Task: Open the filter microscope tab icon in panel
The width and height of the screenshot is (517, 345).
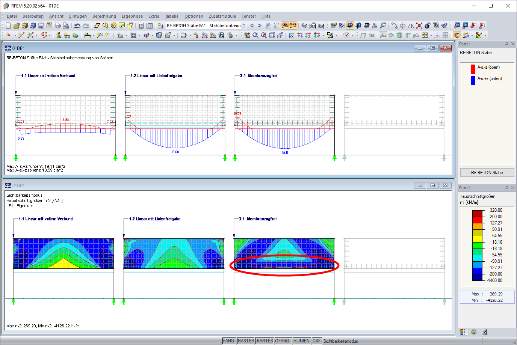Action: pos(485,332)
